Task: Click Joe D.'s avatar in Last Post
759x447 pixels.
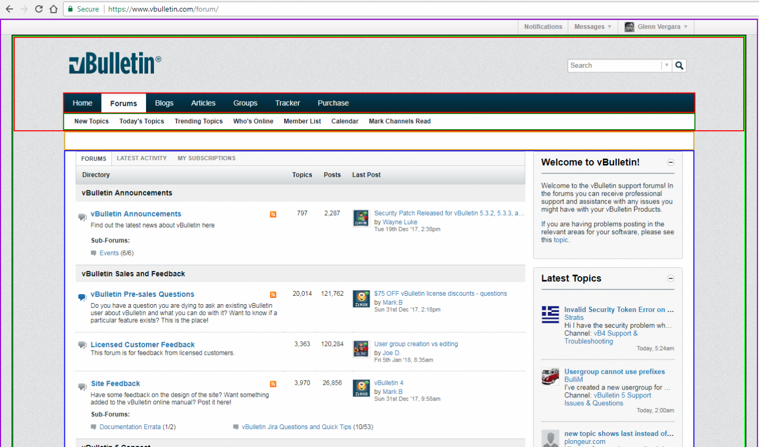Action: 361,349
